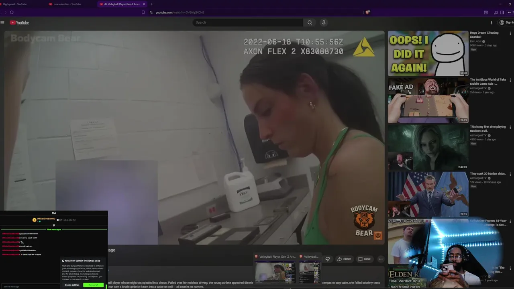514x289 pixels.
Task: Open Cookie settings in the cookie popup
Action: tap(72, 285)
